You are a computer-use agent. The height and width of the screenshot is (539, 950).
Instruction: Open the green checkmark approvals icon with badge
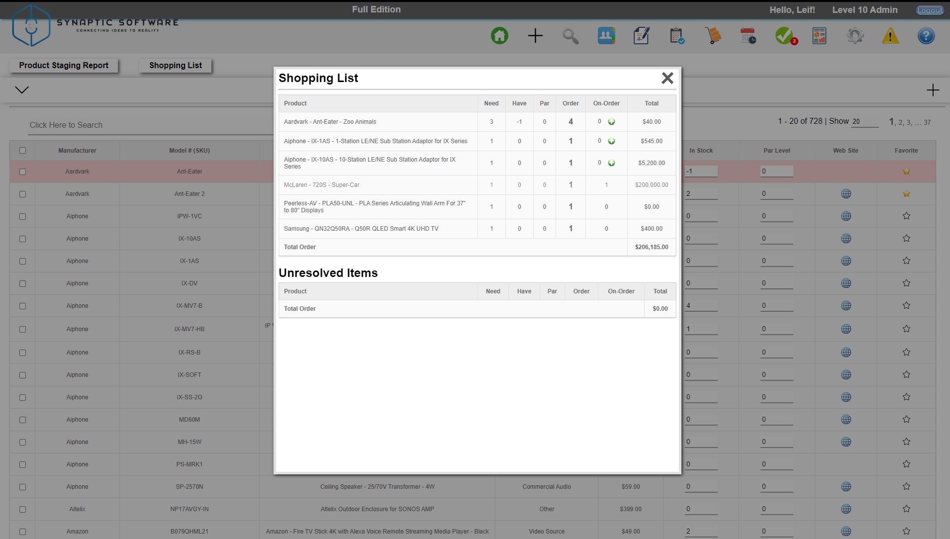click(784, 35)
